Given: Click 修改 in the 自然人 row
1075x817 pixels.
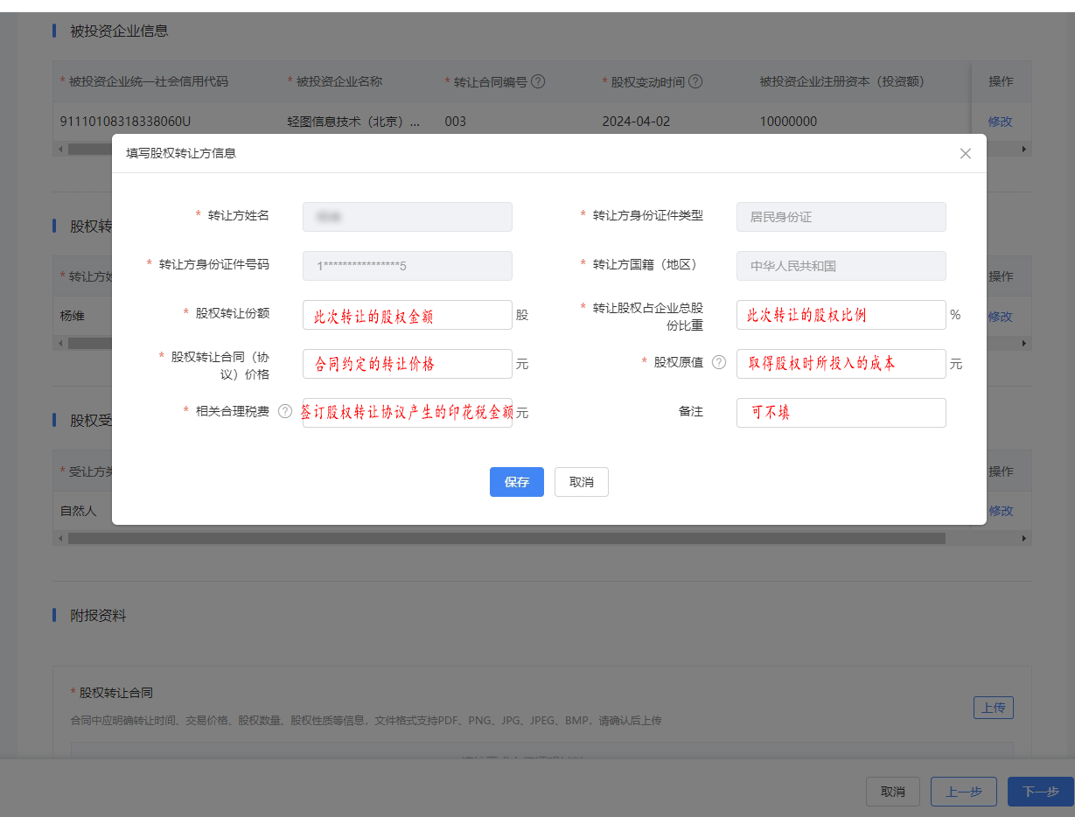Looking at the screenshot, I should (x=1001, y=511).
